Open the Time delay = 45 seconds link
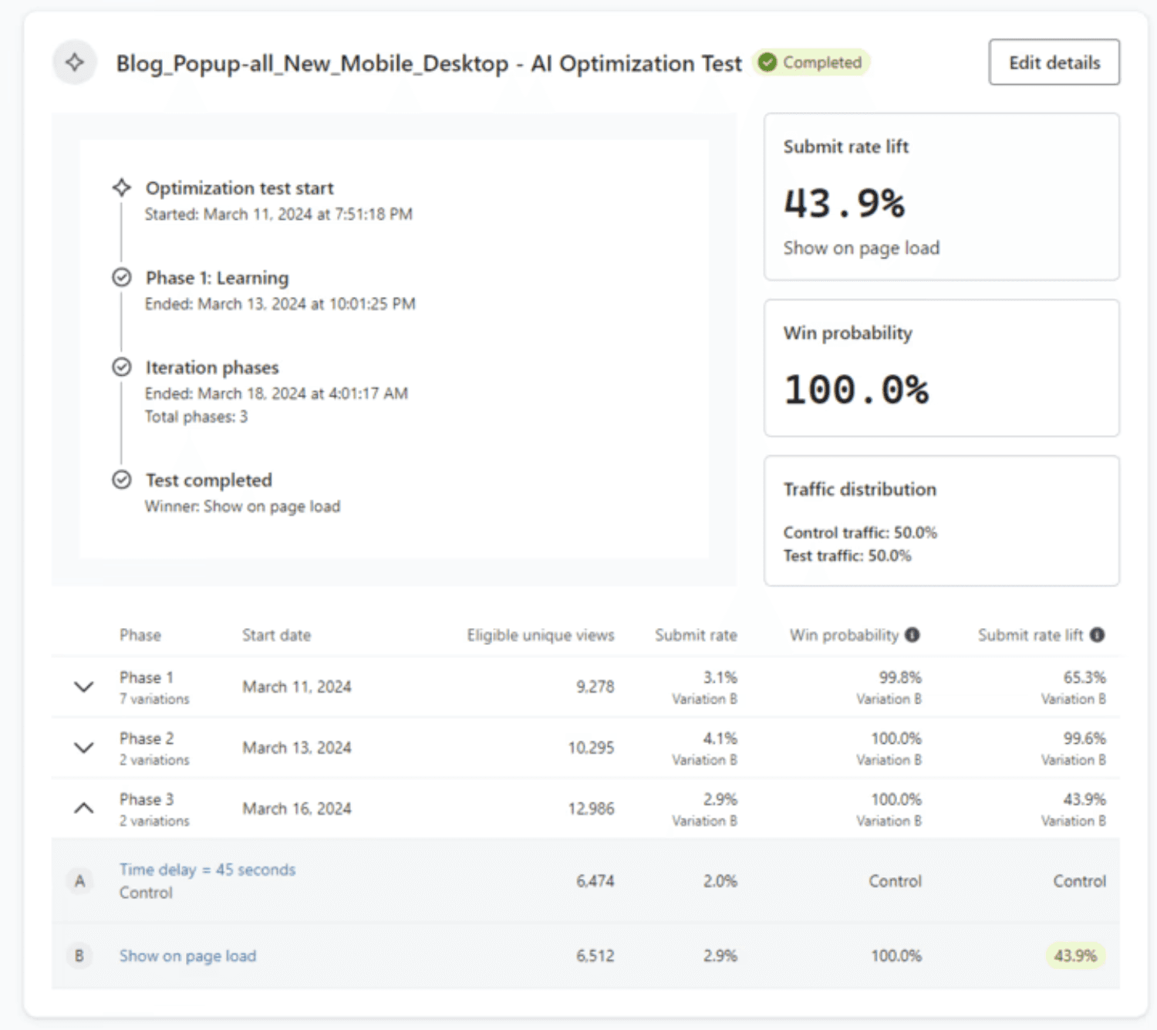Image resolution: width=1157 pixels, height=1030 pixels. tap(207, 870)
